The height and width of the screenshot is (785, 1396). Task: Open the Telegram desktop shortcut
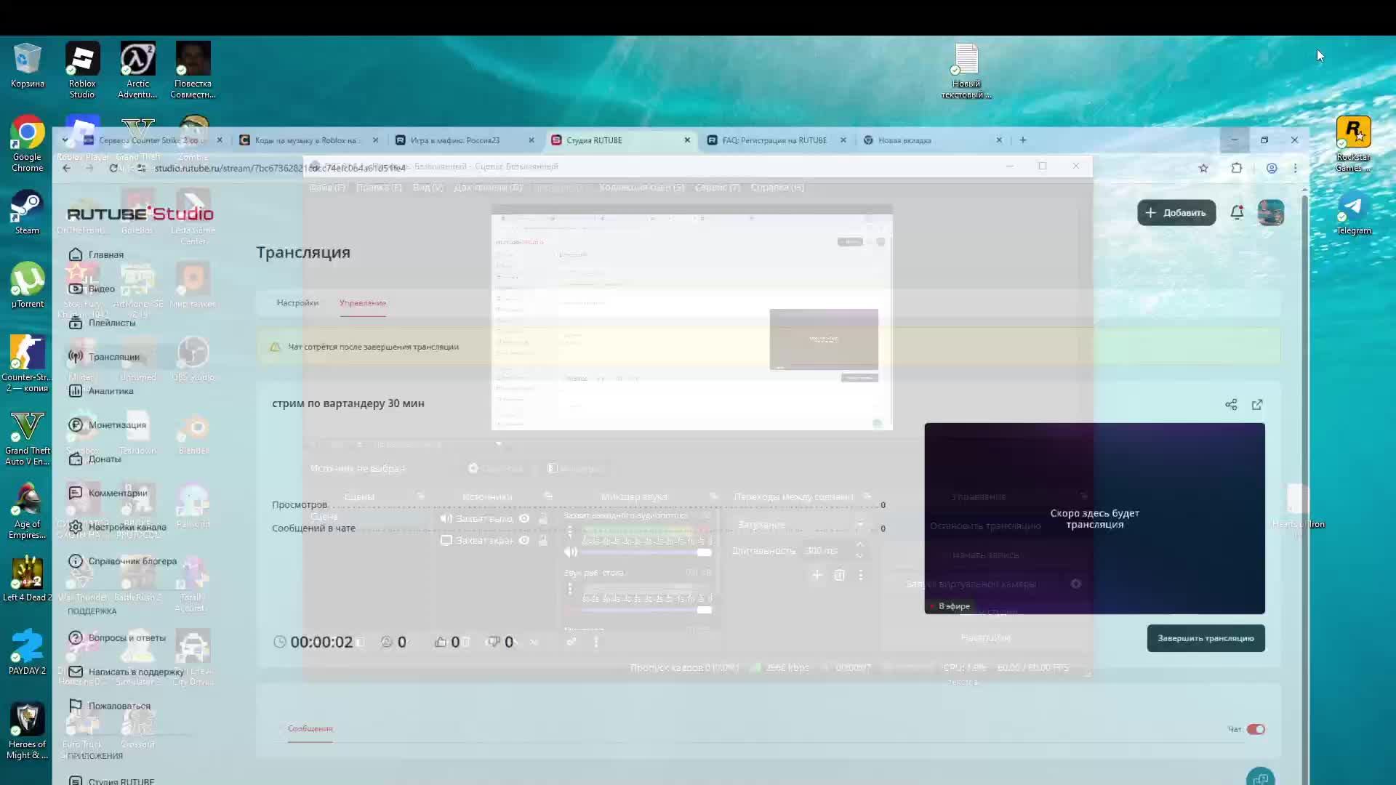coord(1353,212)
